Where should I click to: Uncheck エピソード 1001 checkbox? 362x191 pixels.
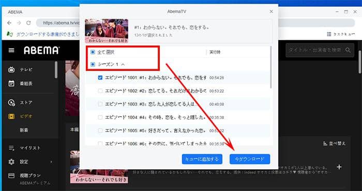coord(100,78)
